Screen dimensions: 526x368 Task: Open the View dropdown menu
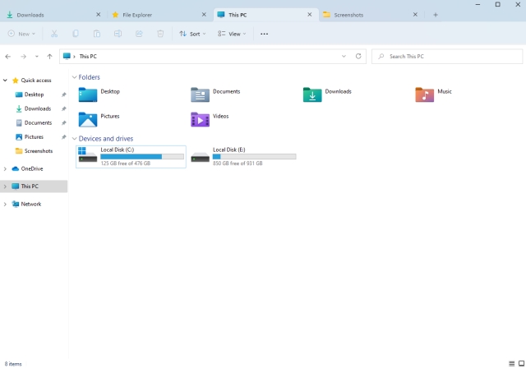232,34
